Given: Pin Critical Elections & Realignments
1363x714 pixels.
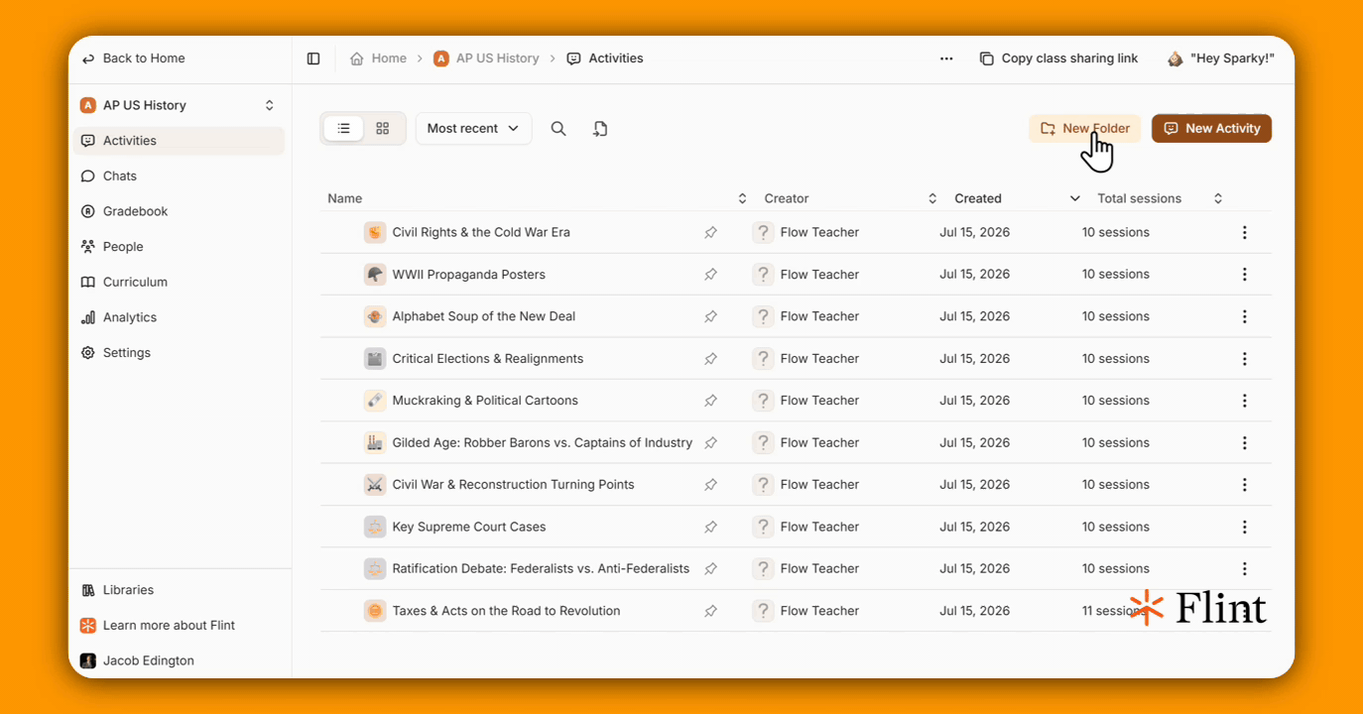Looking at the screenshot, I should (710, 359).
